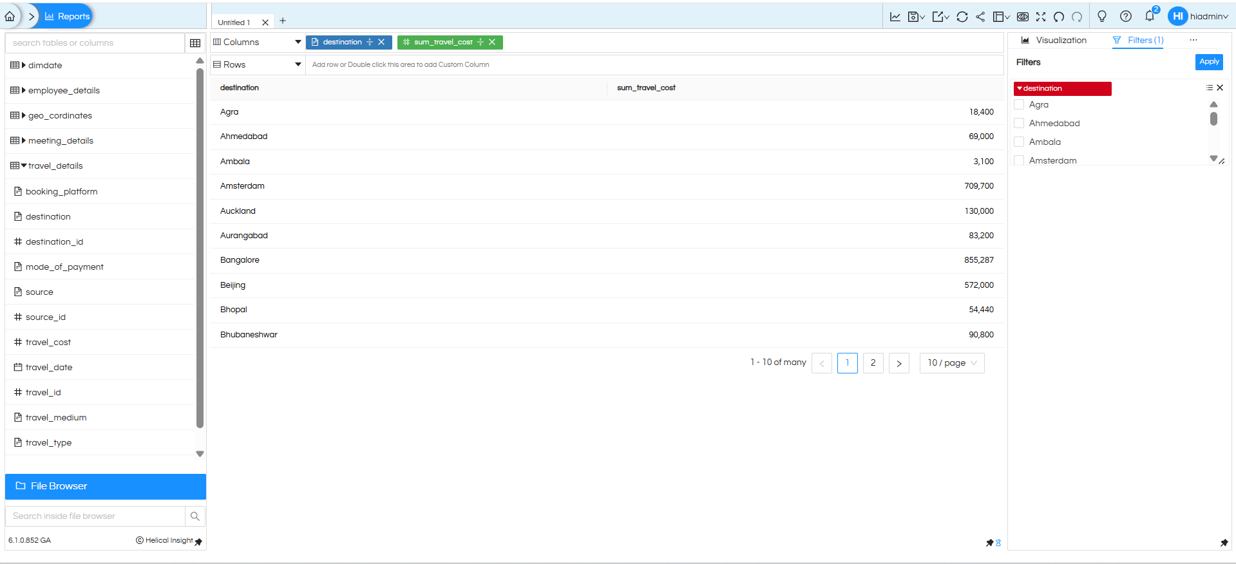Screen dimensions: 1236x564
Task: Click the refresh report icon
Action: click(x=962, y=17)
